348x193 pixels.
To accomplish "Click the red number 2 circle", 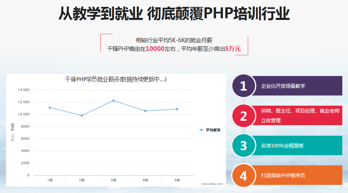I will click(244, 116).
